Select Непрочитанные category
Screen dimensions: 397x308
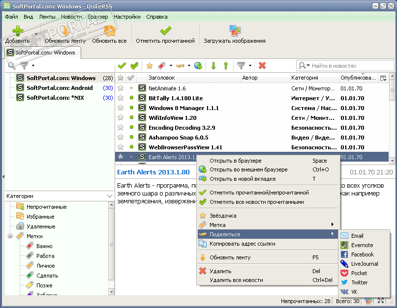pyautogui.click(x=47, y=207)
